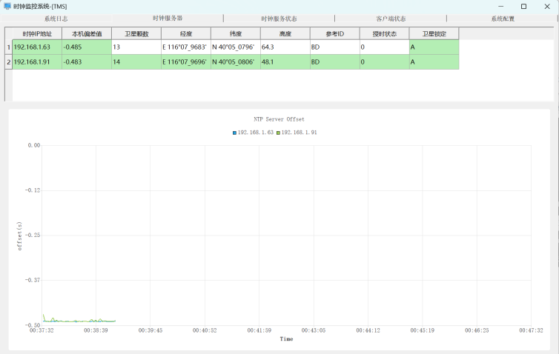559x354 pixels.
Task: Sort by 时钟IP地址 column header
Action: [x=37, y=33]
